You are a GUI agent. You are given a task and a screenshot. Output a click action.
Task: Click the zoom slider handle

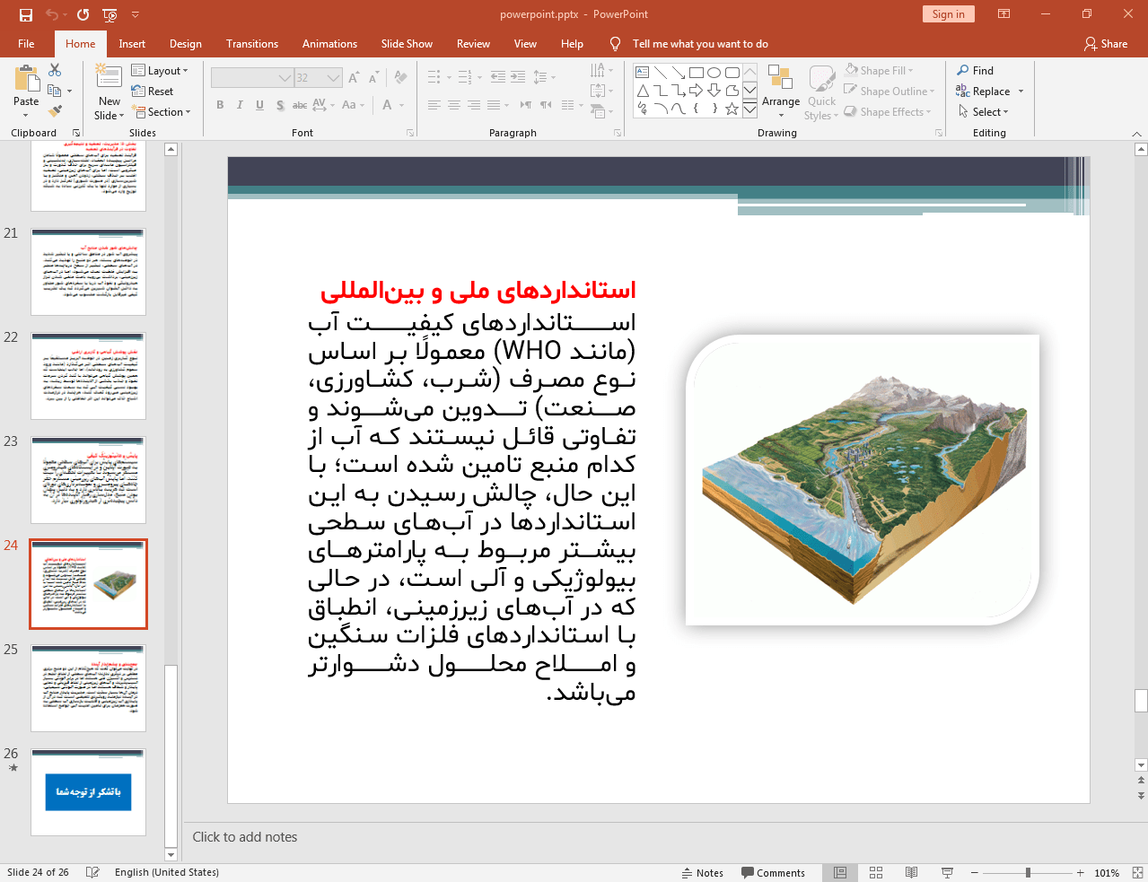tap(1028, 872)
